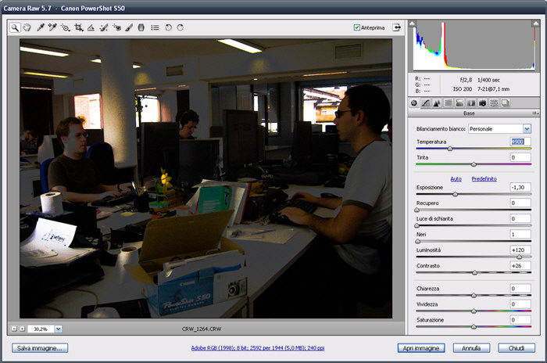
Task: Rotate image 90° clockwise
Action: coord(181,27)
